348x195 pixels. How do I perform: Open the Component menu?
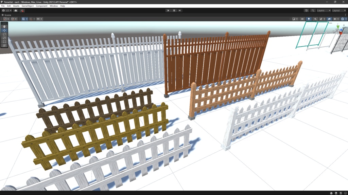41,6
